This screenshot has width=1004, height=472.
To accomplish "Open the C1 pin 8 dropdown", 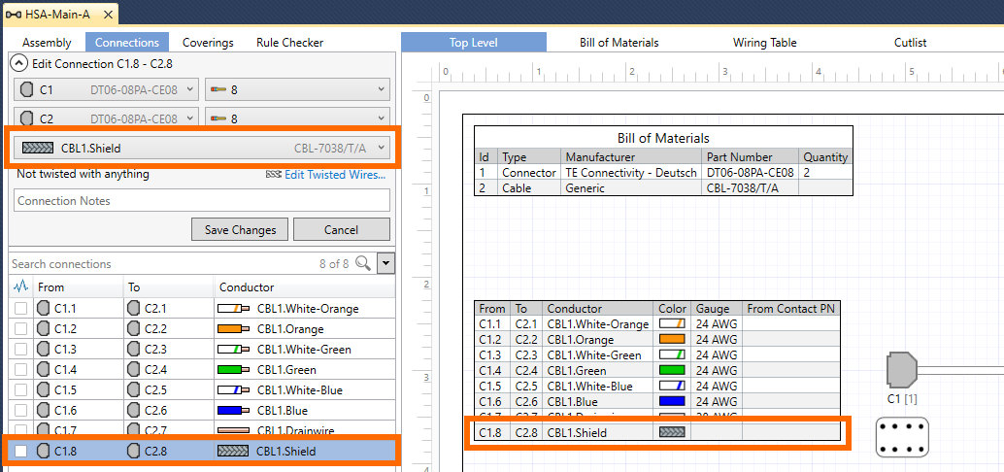I will coord(297,90).
